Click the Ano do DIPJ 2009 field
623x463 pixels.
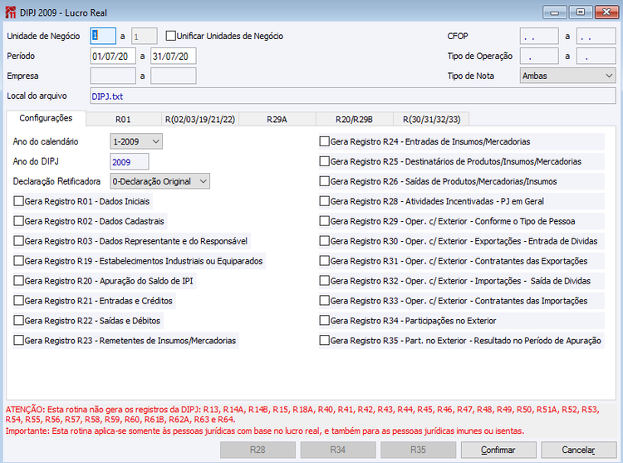[x=130, y=161]
